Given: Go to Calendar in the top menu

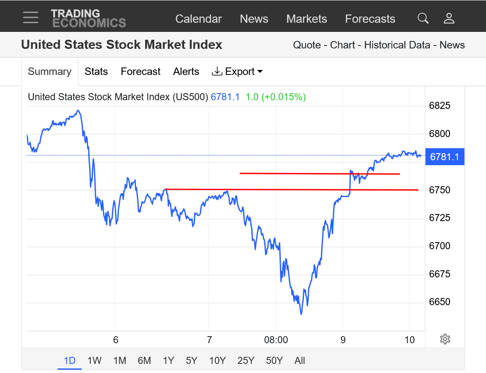Looking at the screenshot, I should [199, 19].
